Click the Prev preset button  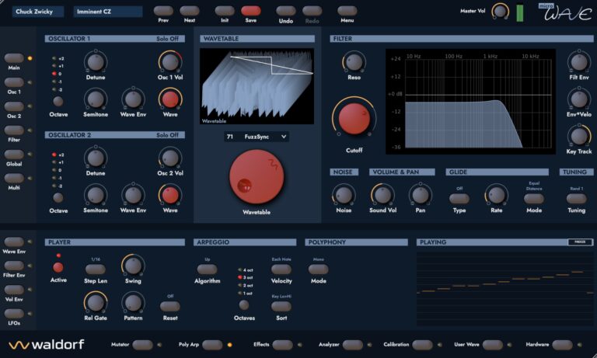pos(163,11)
